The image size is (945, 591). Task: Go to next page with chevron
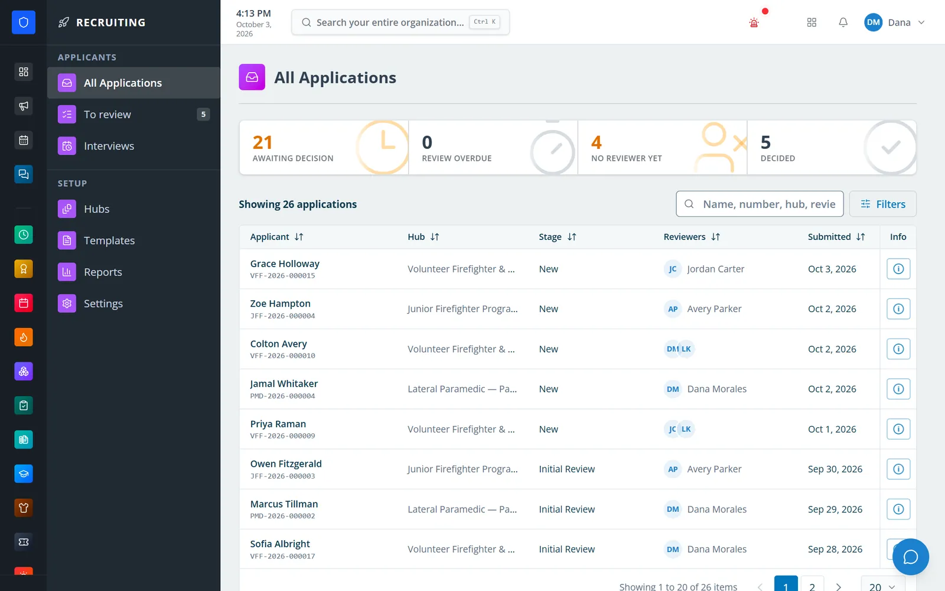coord(838,586)
